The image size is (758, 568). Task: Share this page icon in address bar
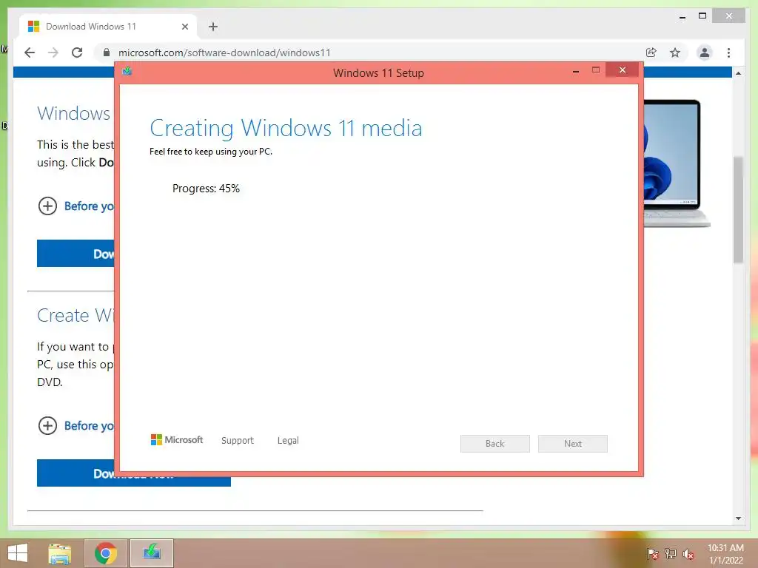click(651, 53)
